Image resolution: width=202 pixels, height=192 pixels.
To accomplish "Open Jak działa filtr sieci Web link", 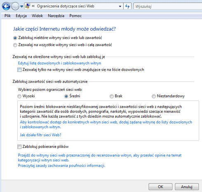I will pyautogui.click(x=40, y=135).
